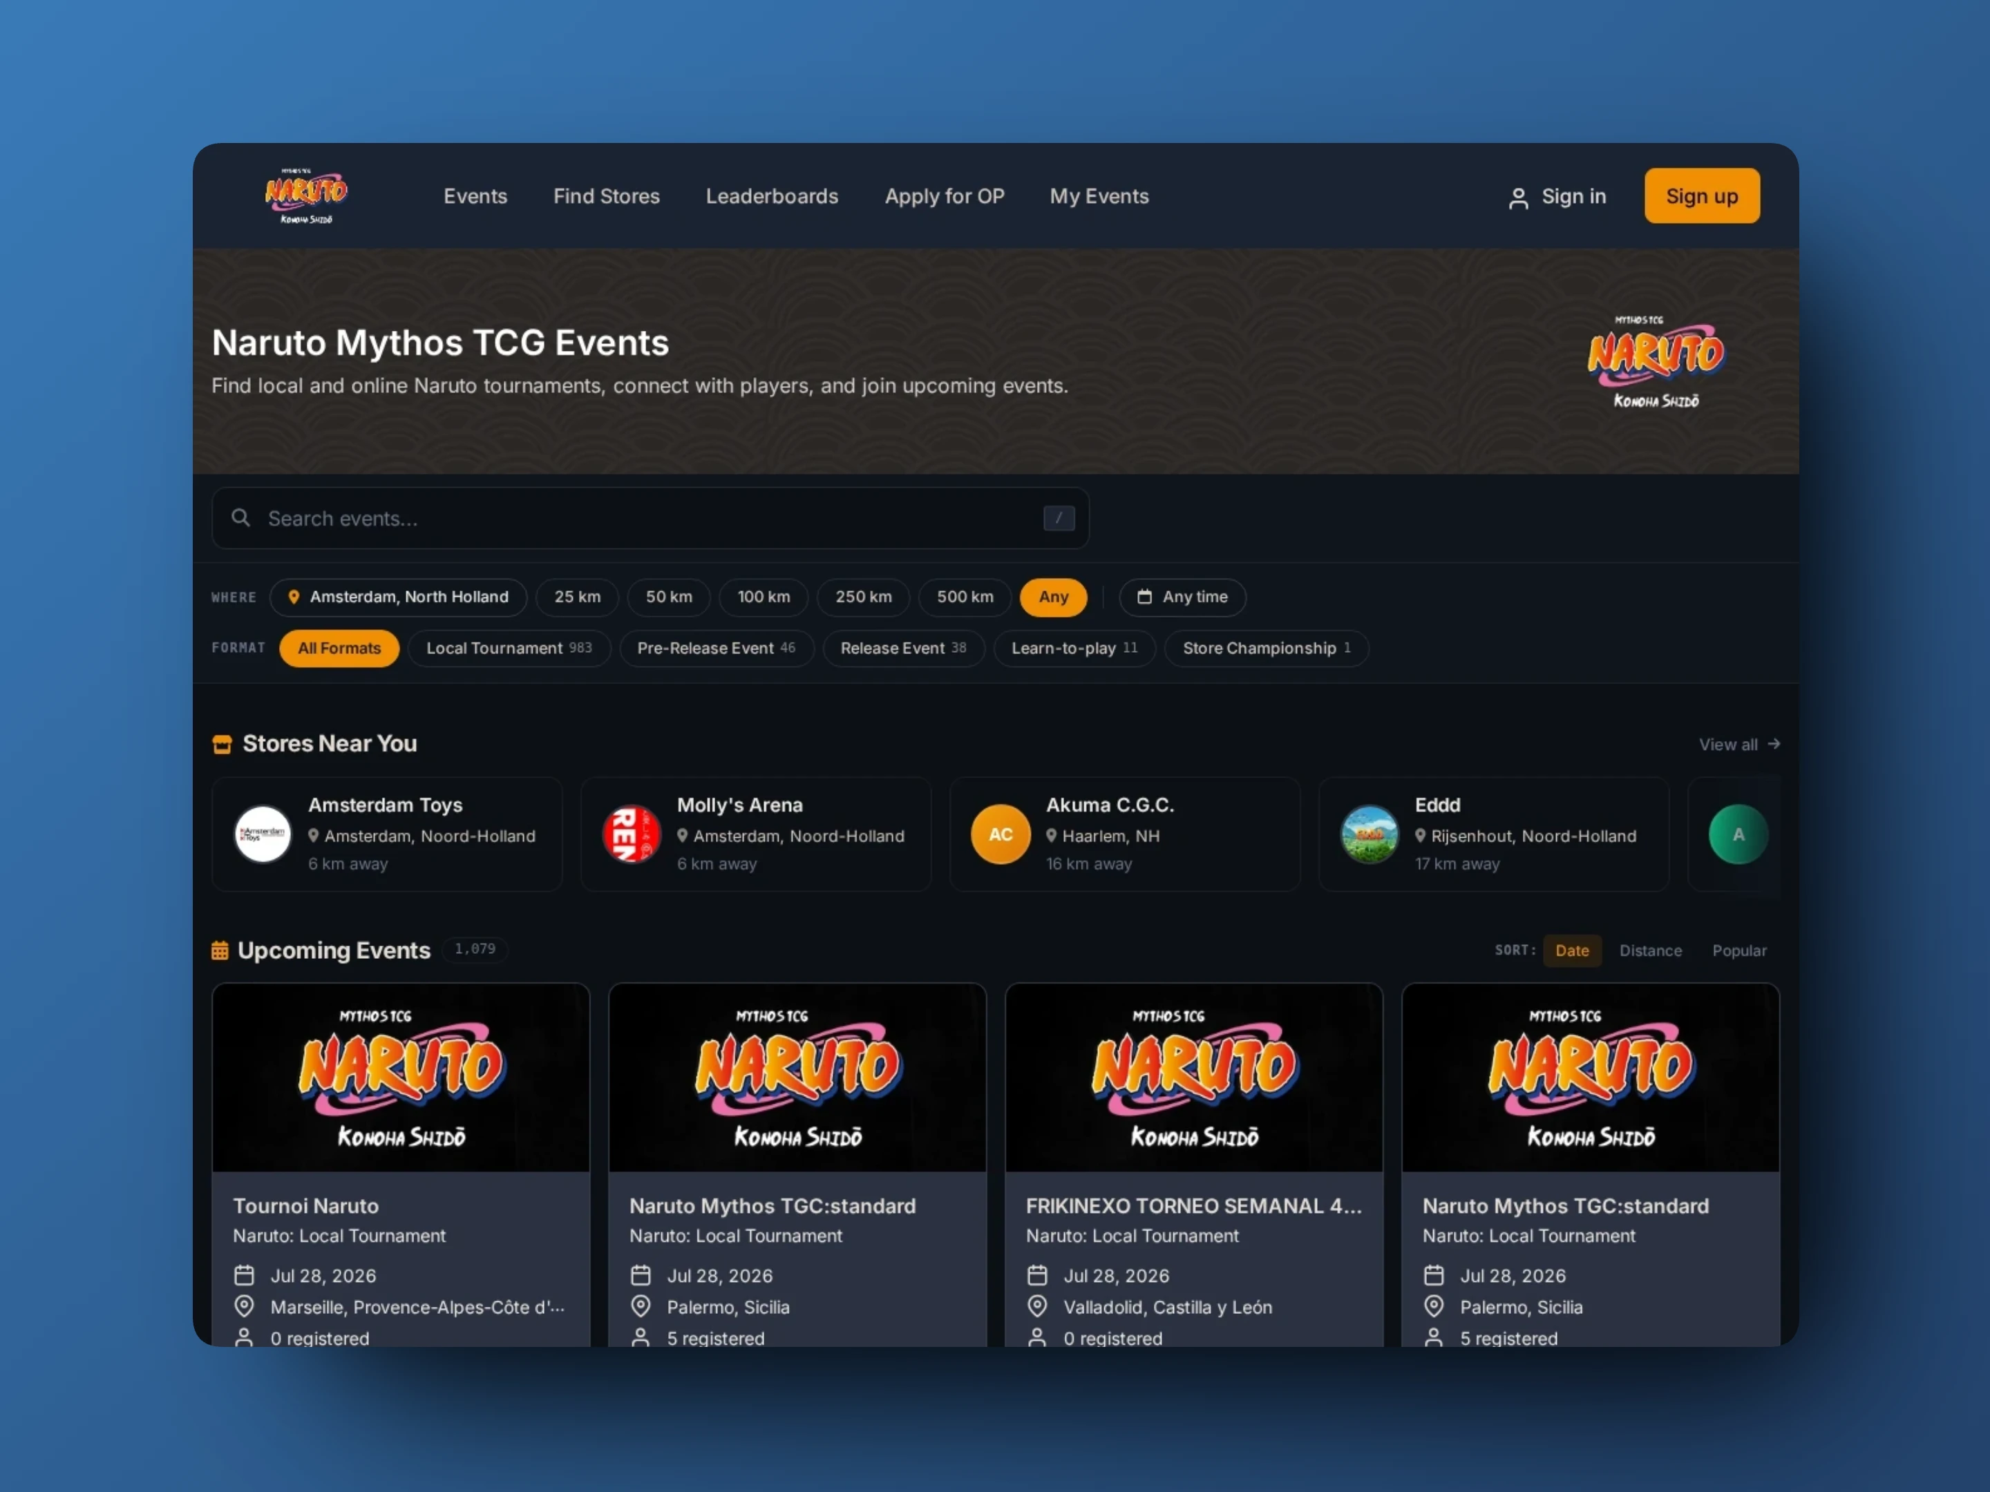Click the Sign in link

point(1556,196)
